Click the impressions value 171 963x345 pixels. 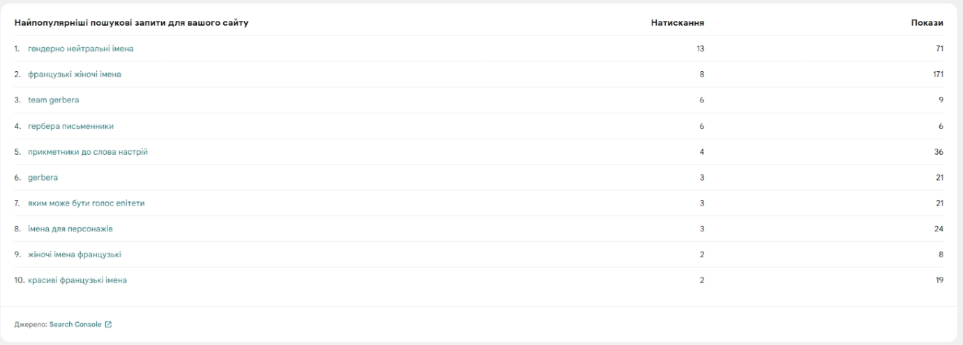(938, 75)
